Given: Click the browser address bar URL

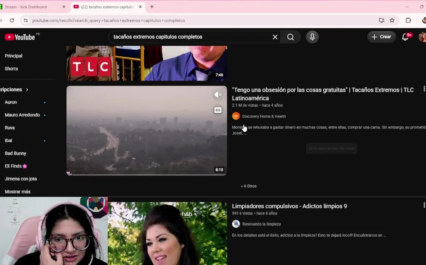Looking at the screenshot, I should (108, 20).
